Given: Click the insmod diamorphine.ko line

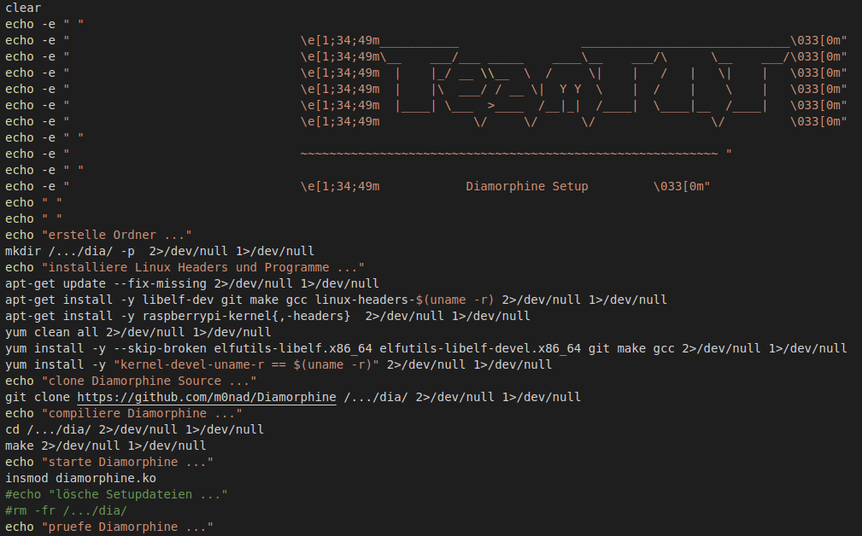Looking at the screenshot, I should tap(81, 478).
